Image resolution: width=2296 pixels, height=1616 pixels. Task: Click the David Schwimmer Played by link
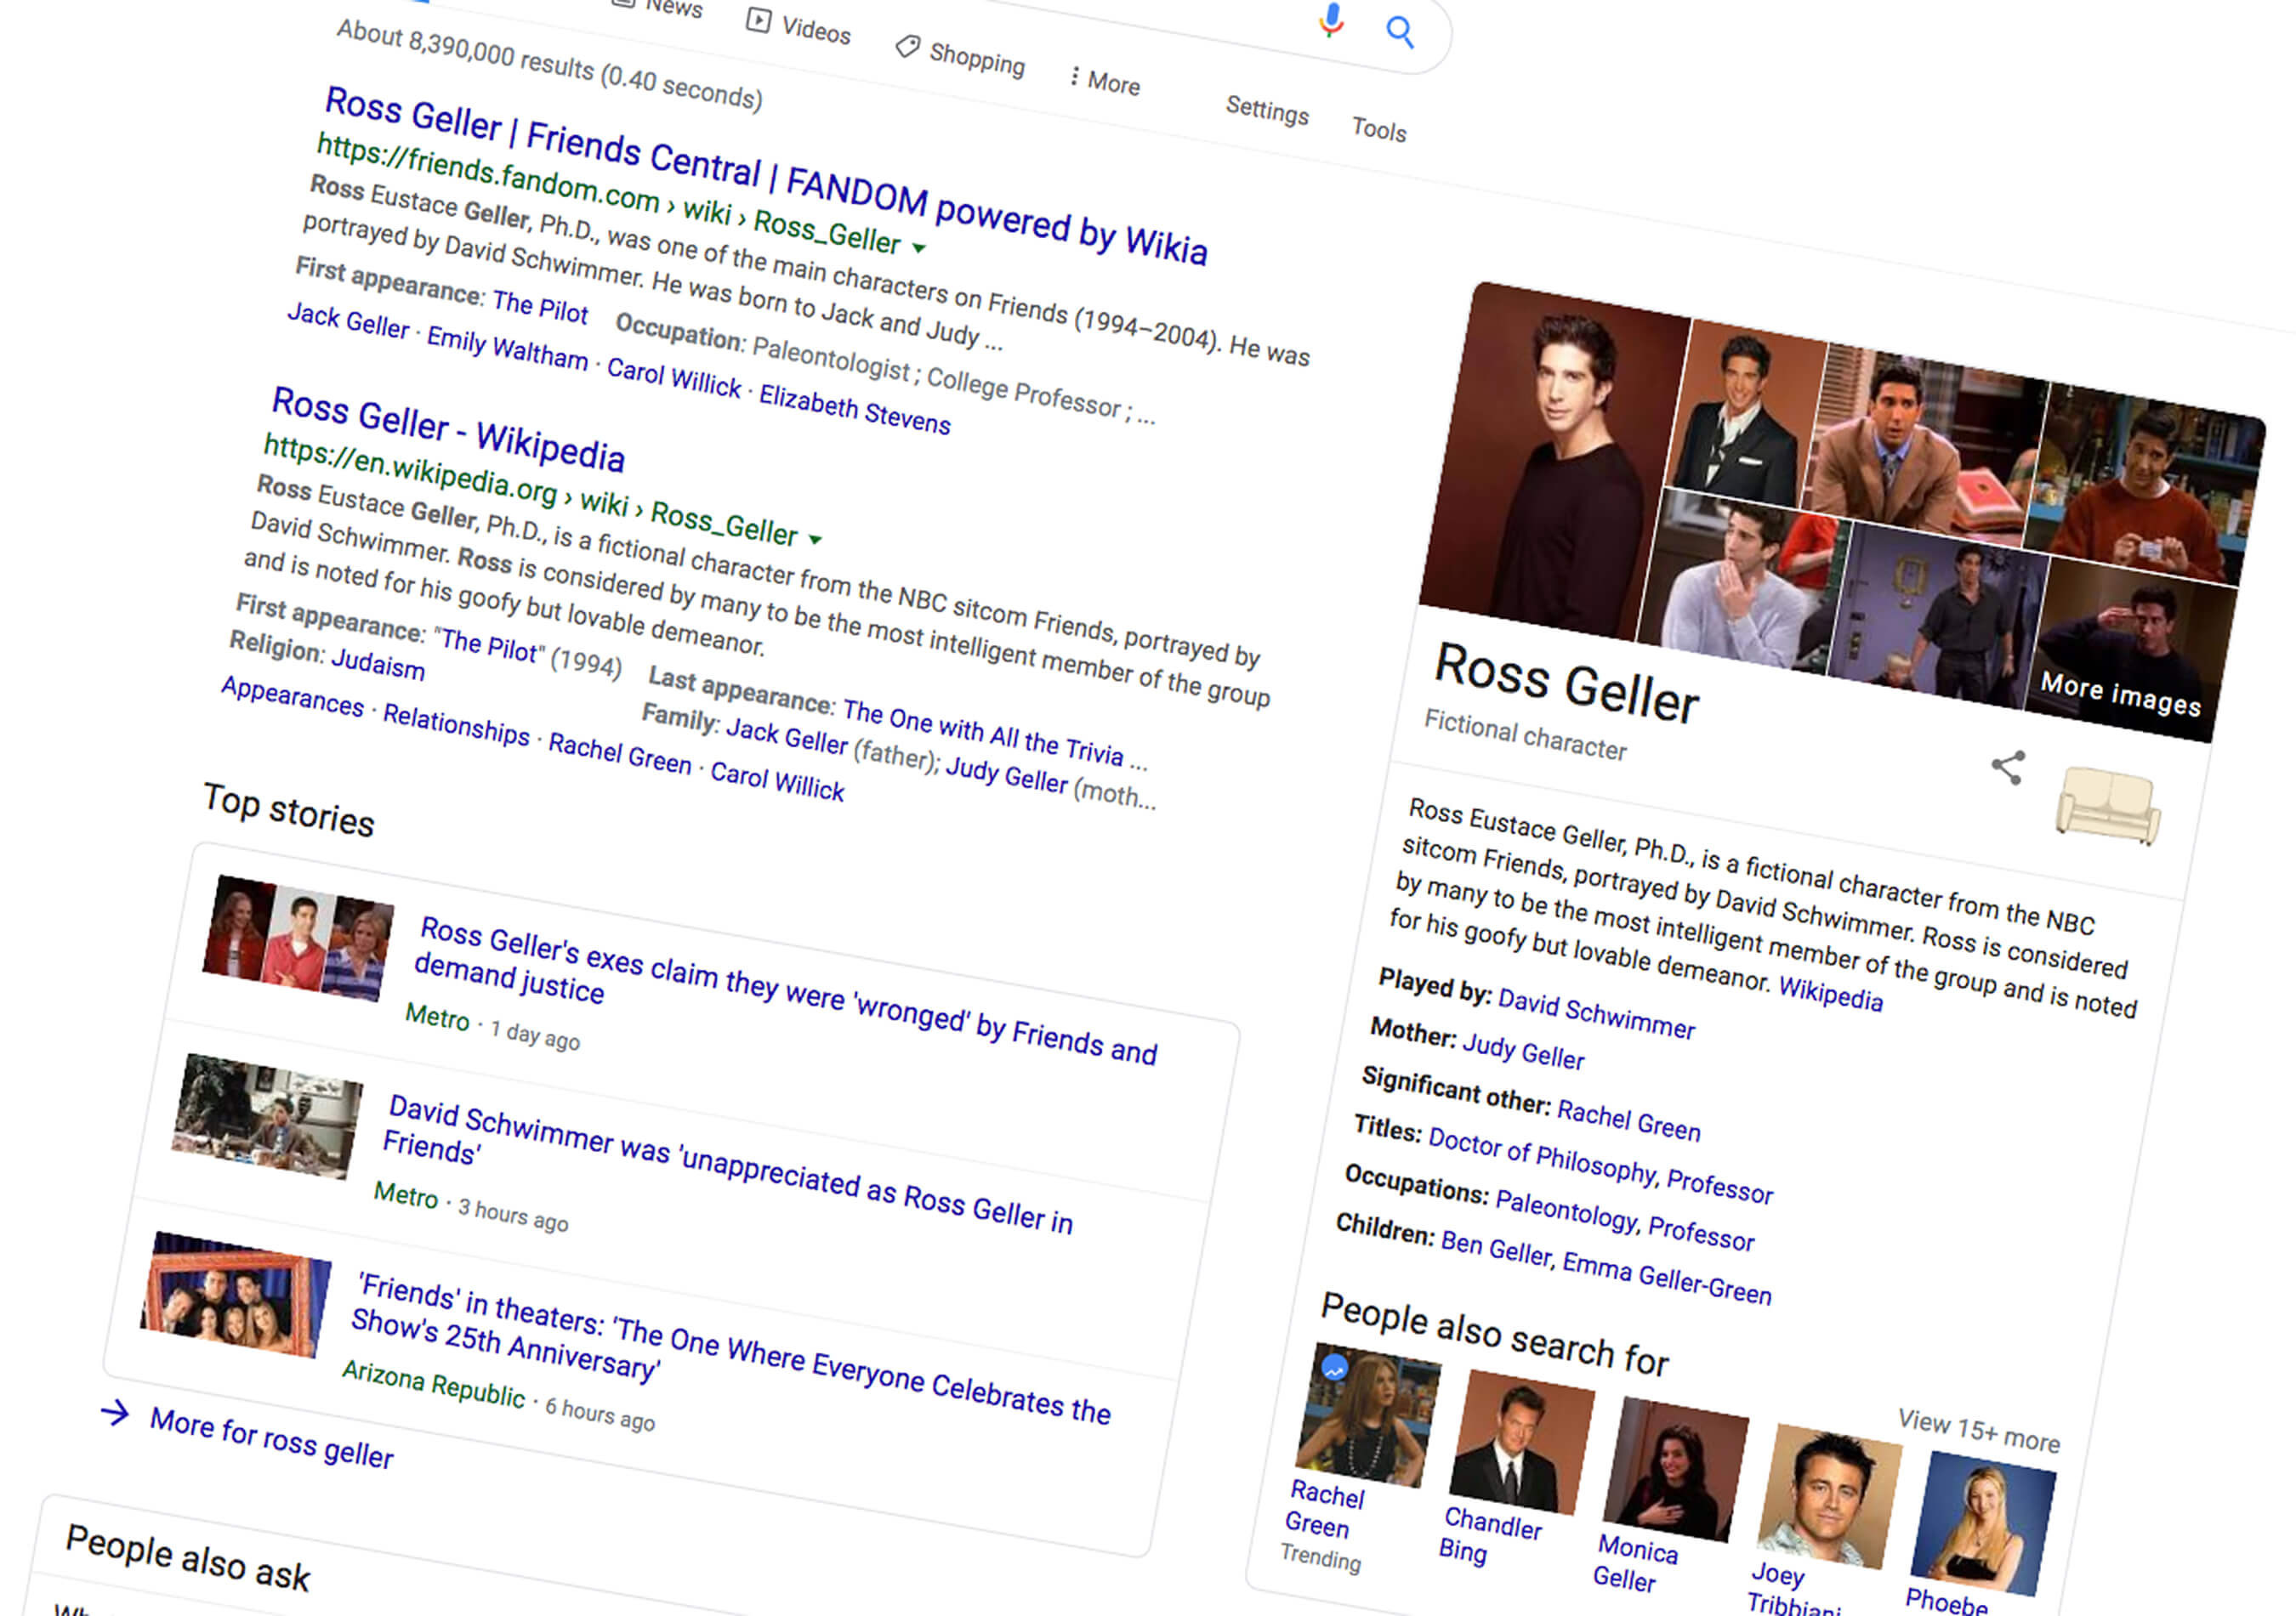[x=1595, y=1014]
